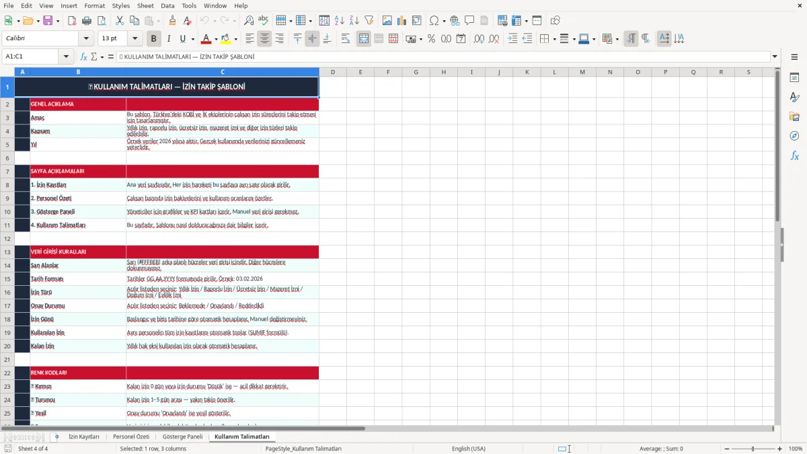
Task: Click Increase Indent icon
Action: click(512, 39)
